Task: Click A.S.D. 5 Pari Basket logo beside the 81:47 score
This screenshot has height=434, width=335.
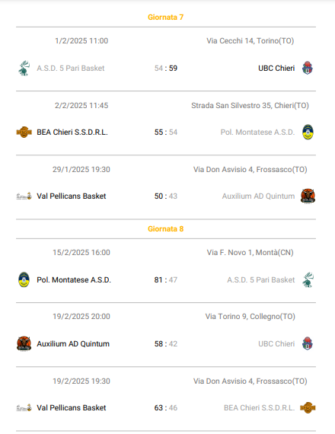Action: (x=308, y=280)
